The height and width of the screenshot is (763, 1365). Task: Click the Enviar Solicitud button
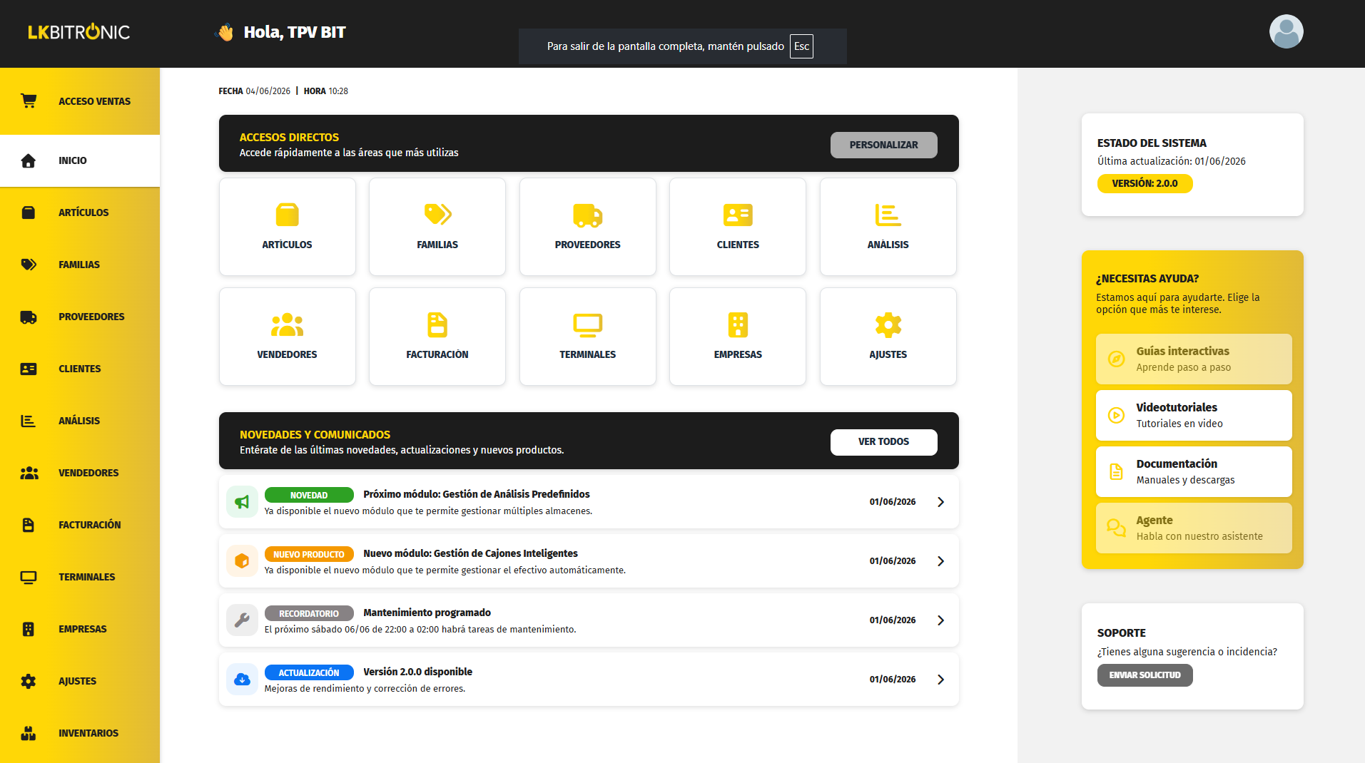(1145, 675)
